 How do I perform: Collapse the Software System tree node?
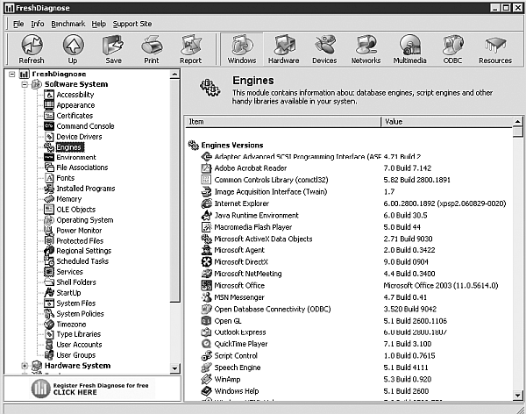click(25, 85)
